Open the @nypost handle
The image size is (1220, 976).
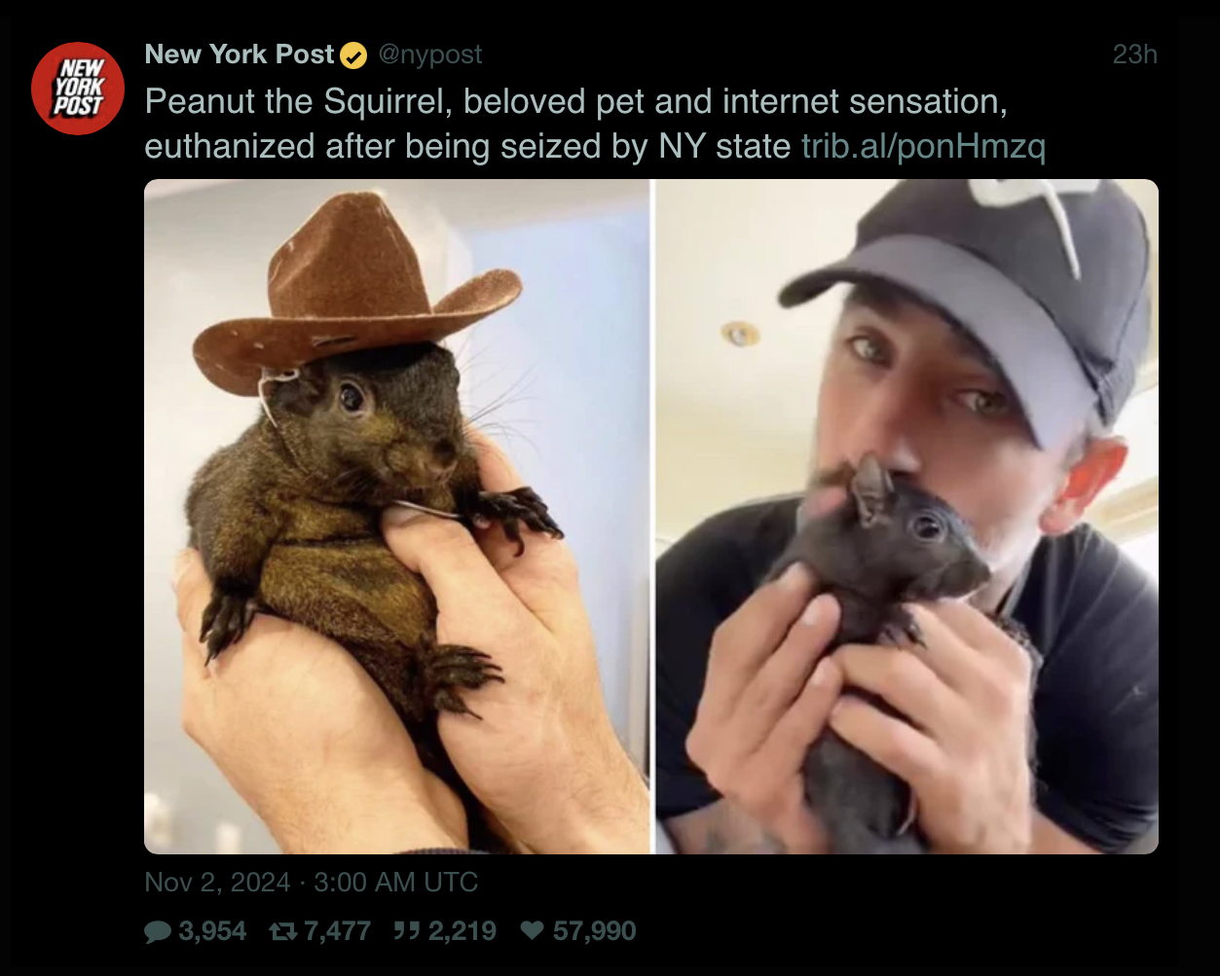(428, 55)
